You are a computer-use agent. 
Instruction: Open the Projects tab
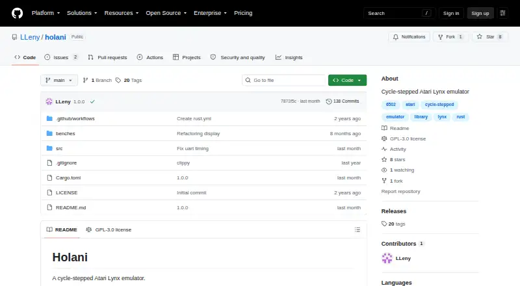pos(187,57)
